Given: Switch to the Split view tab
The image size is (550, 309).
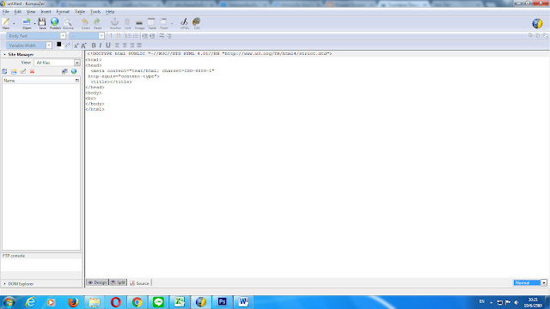Looking at the screenshot, I should pos(119,282).
